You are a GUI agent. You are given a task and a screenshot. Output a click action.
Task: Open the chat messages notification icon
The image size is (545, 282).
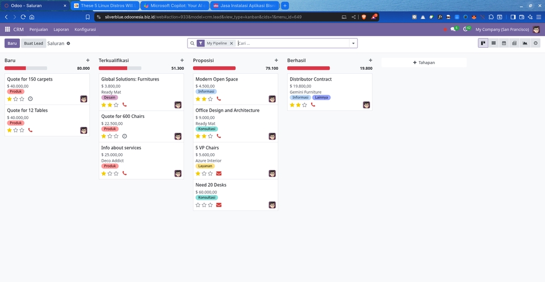coord(453,29)
